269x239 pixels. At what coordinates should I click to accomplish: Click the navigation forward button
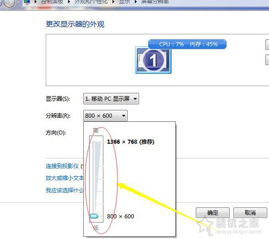pos(9,3)
